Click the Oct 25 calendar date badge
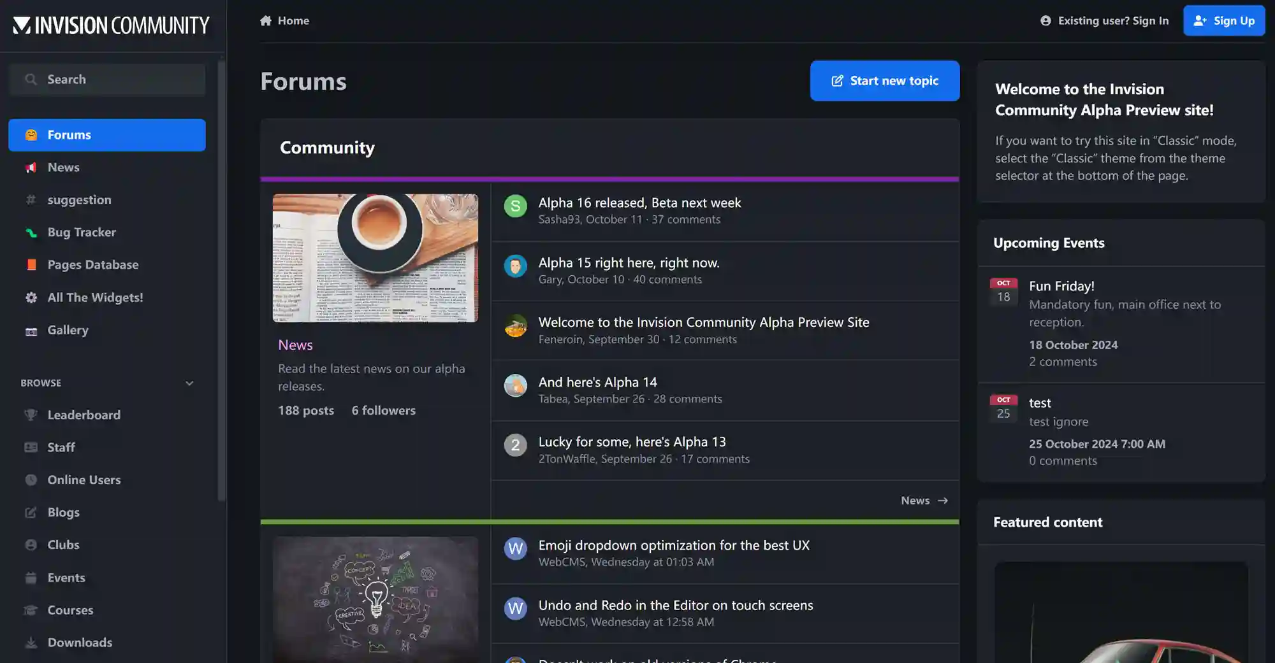The image size is (1275, 663). click(1003, 408)
